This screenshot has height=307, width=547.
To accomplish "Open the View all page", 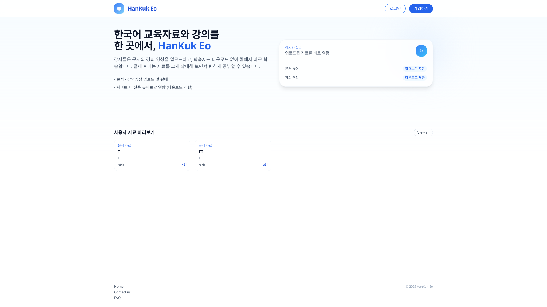I will (423, 132).
